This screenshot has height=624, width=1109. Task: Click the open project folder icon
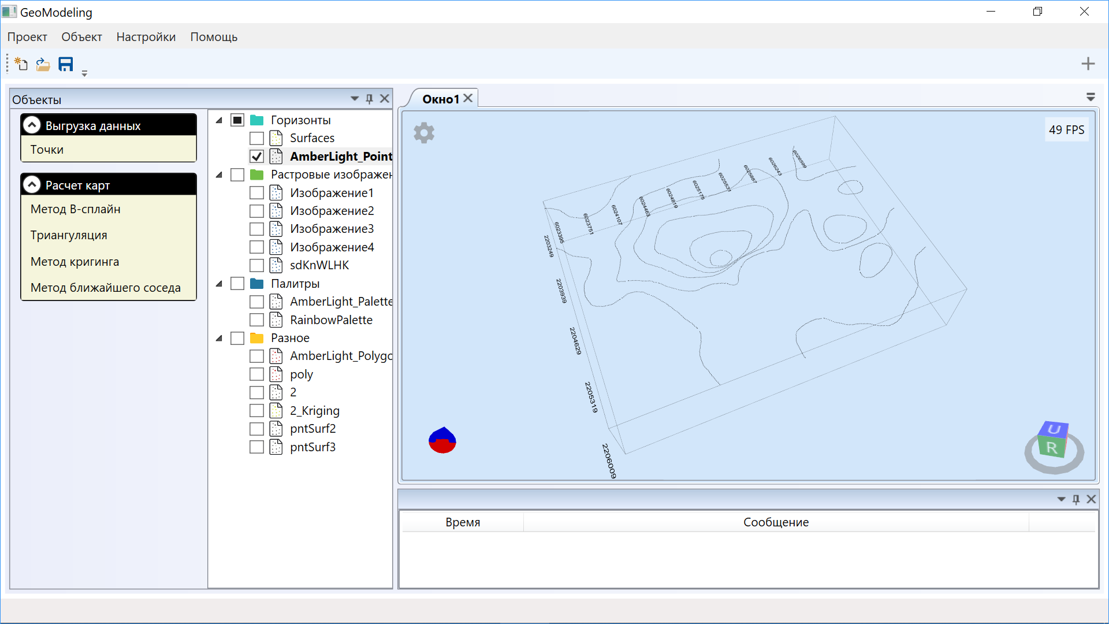click(43, 64)
